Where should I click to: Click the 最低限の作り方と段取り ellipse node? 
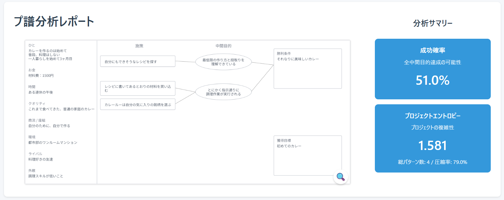(223, 62)
